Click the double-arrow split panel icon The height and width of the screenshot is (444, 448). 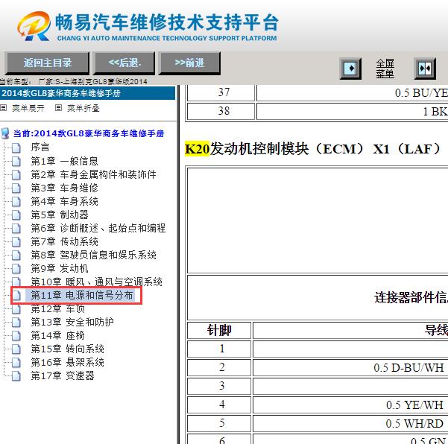[x=425, y=69]
